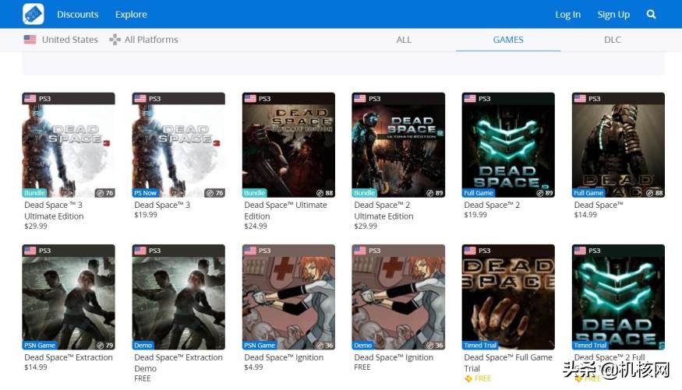Viewport: 682px width, 390px height.
Task: Open Dead Space Ignition Demo cover
Action: coord(398,297)
